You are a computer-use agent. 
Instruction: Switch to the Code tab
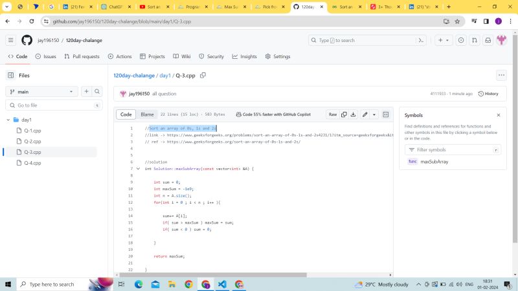pos(18,56)
